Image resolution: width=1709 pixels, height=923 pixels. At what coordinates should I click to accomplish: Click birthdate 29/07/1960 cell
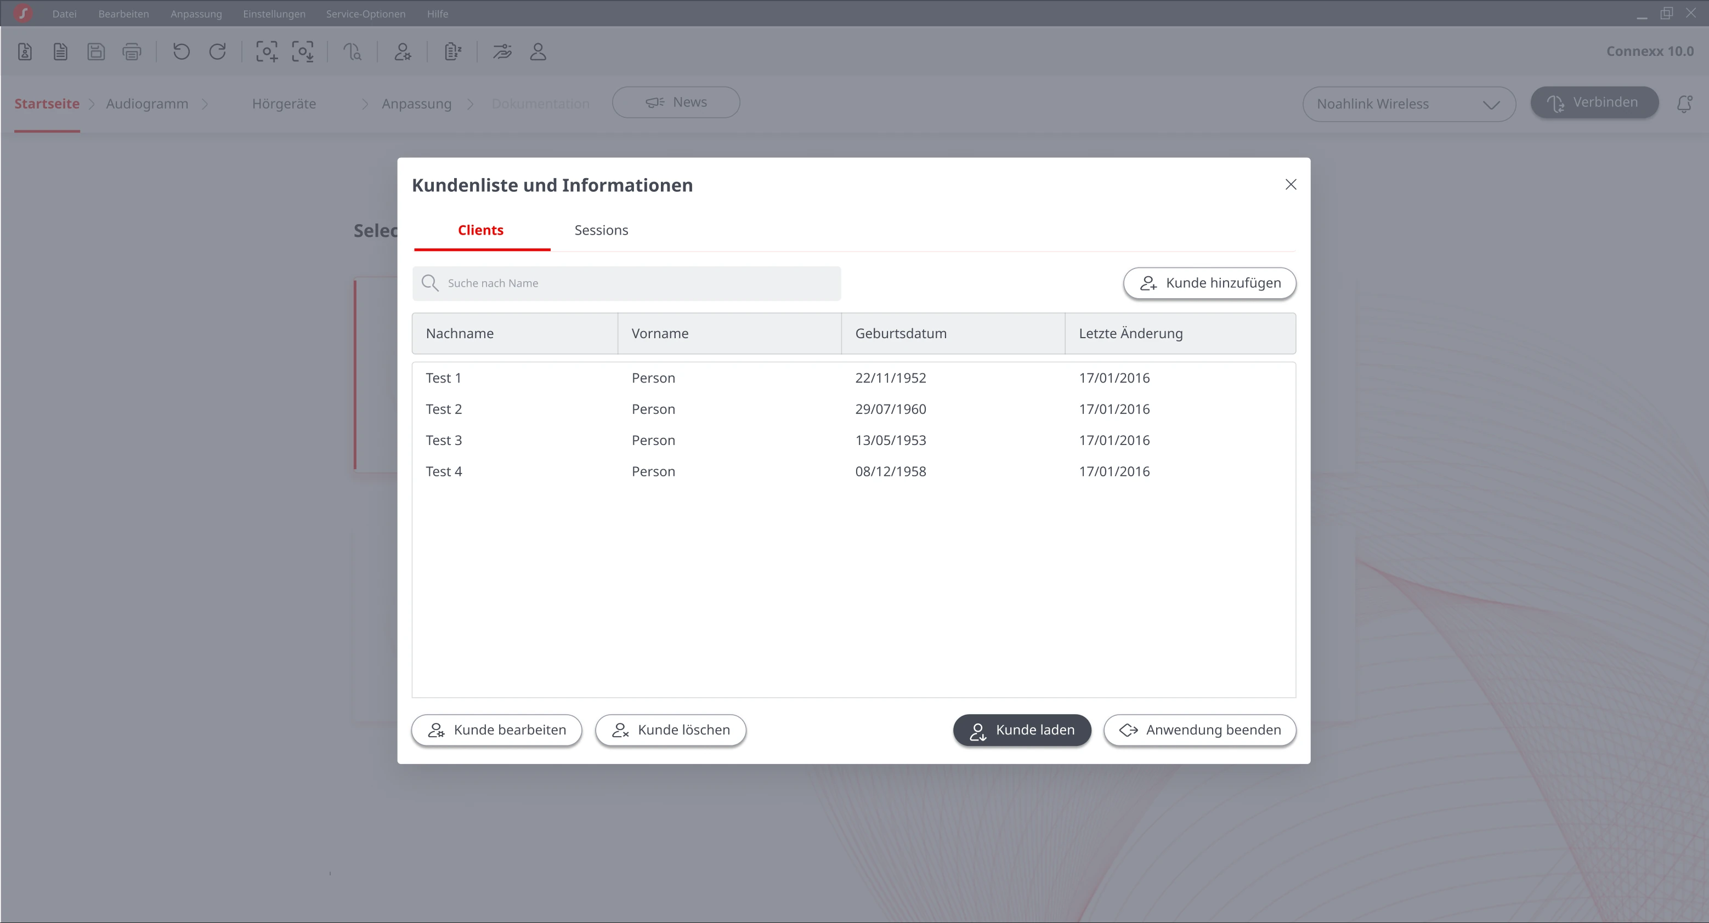[890, 409]
